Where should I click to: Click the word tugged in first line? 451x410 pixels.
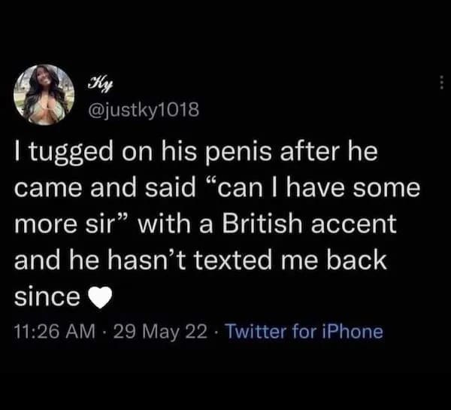[x=71, y=153]
